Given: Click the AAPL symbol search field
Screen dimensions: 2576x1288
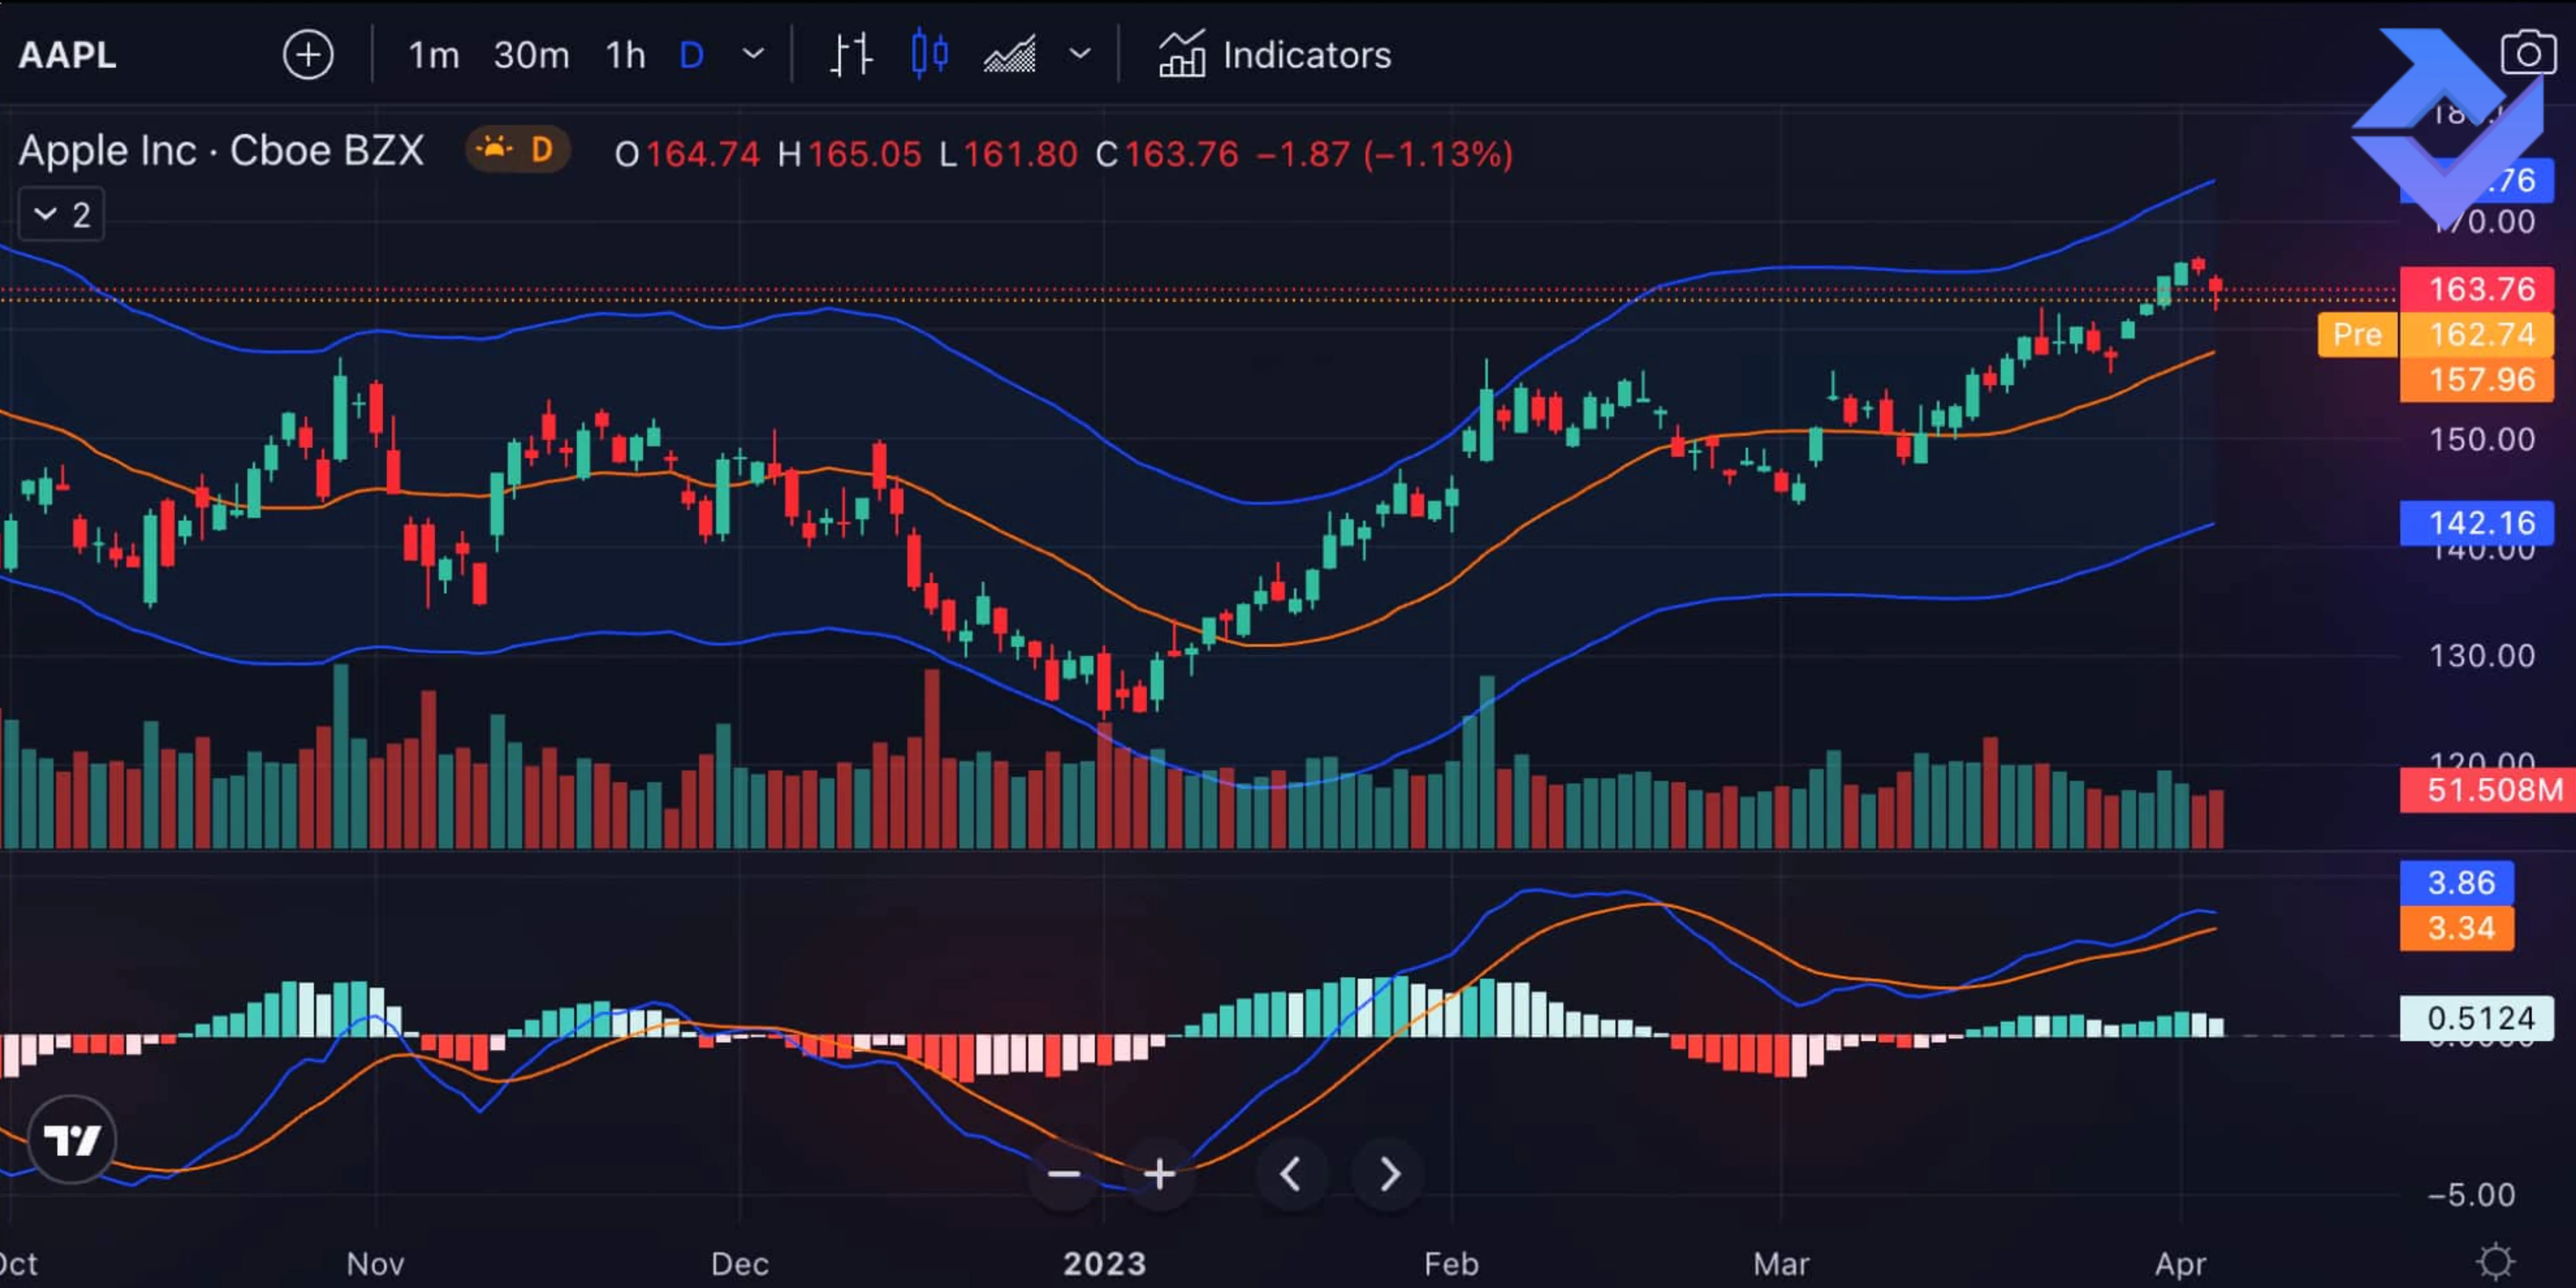Looking at the screenshot, I should tap(68, 55).
